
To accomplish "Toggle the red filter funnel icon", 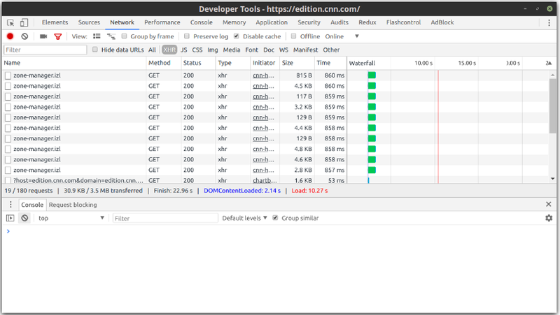I will pyautogui.click(x=58, y=36).
